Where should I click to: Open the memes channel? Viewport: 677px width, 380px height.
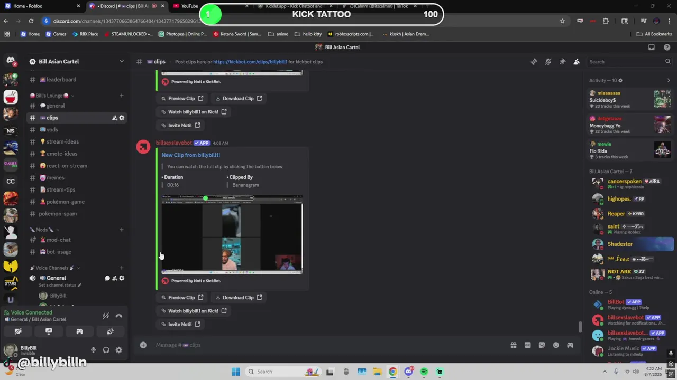click(x=76, y=178)
